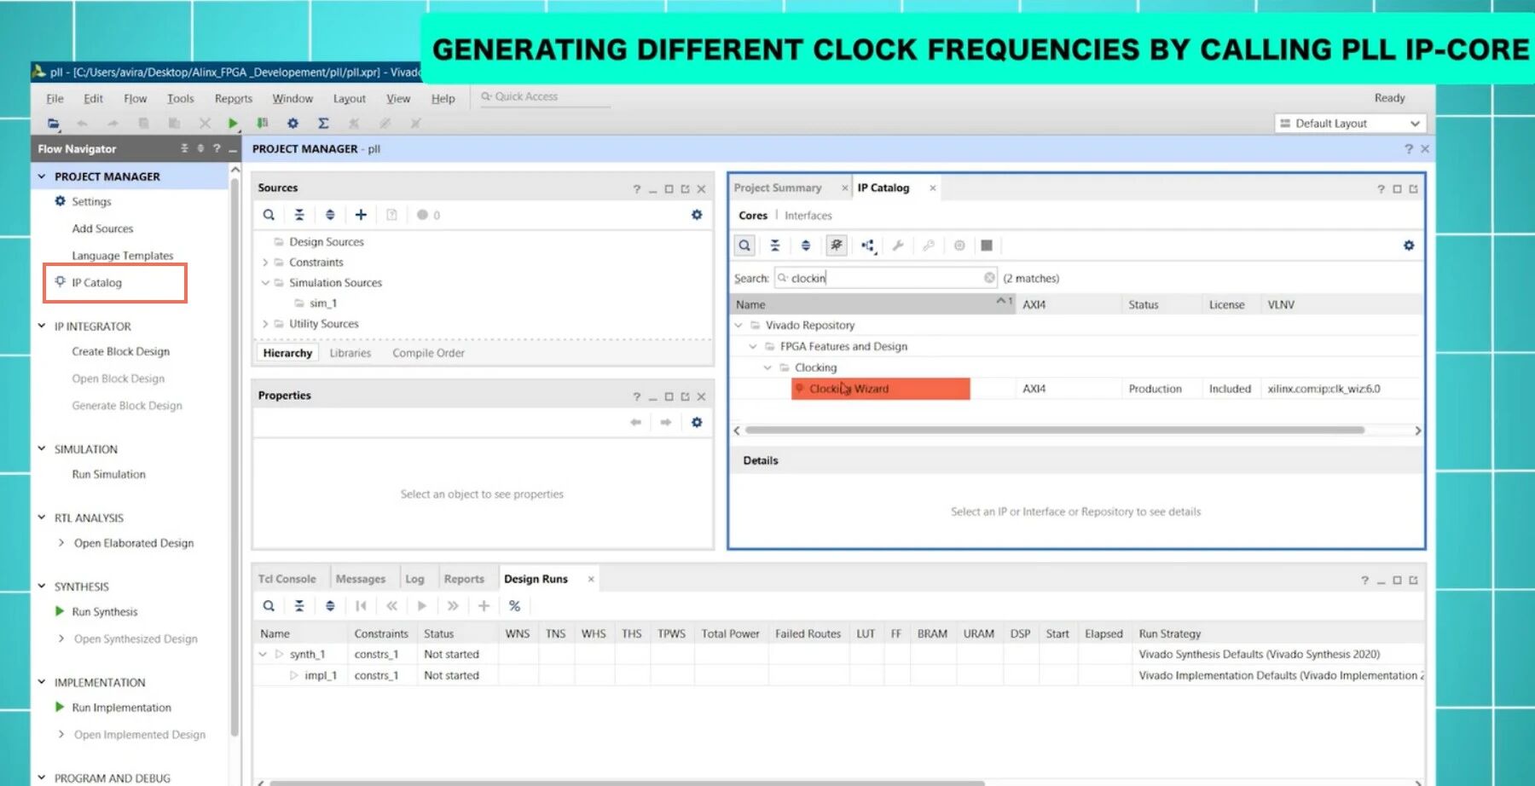Collapse the Vivado Repository tree node
The width and height of the screenshot is (1535, 786).
point(739,326)
